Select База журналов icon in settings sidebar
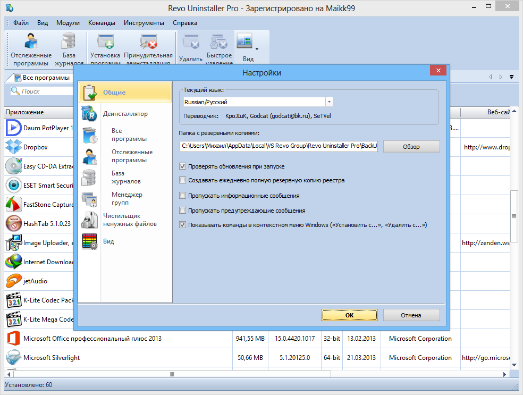Screen dimensions: 523x395 click(89, 178)
